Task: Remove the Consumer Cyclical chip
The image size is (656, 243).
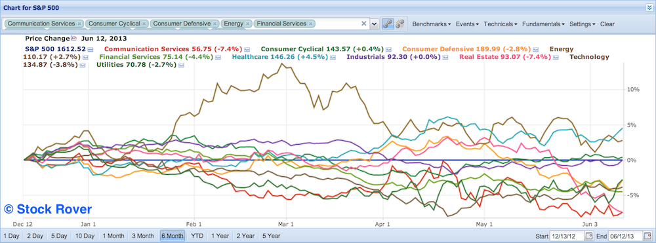Action: point(144,24)
